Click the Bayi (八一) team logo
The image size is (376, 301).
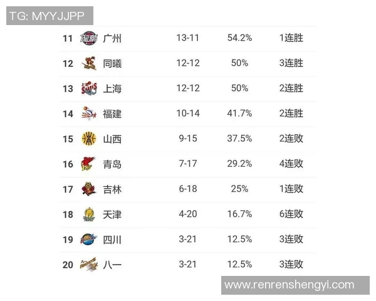click(89, 265)
